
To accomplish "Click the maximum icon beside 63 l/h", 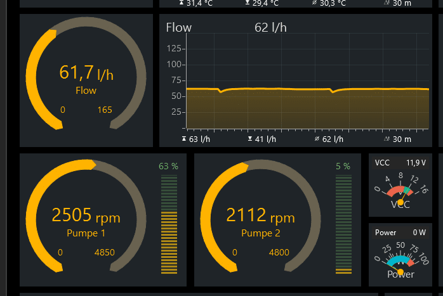I will [x=184, y=139].
